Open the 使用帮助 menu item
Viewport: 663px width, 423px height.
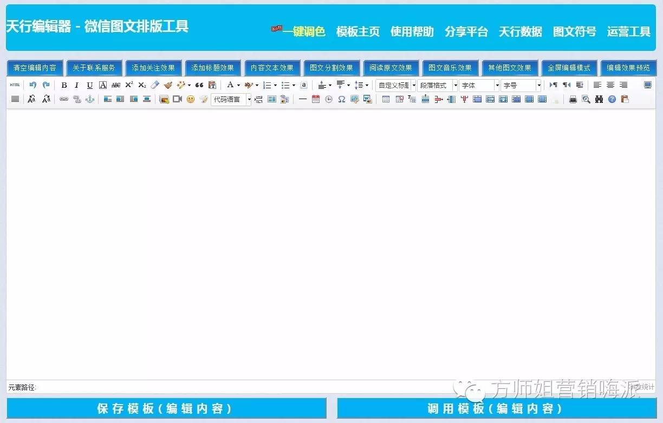click(x=412, y=32)
